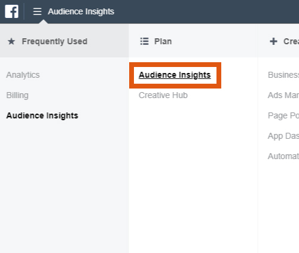
Task: Open Billing under Frequently Used
Action: click(17, 95)
